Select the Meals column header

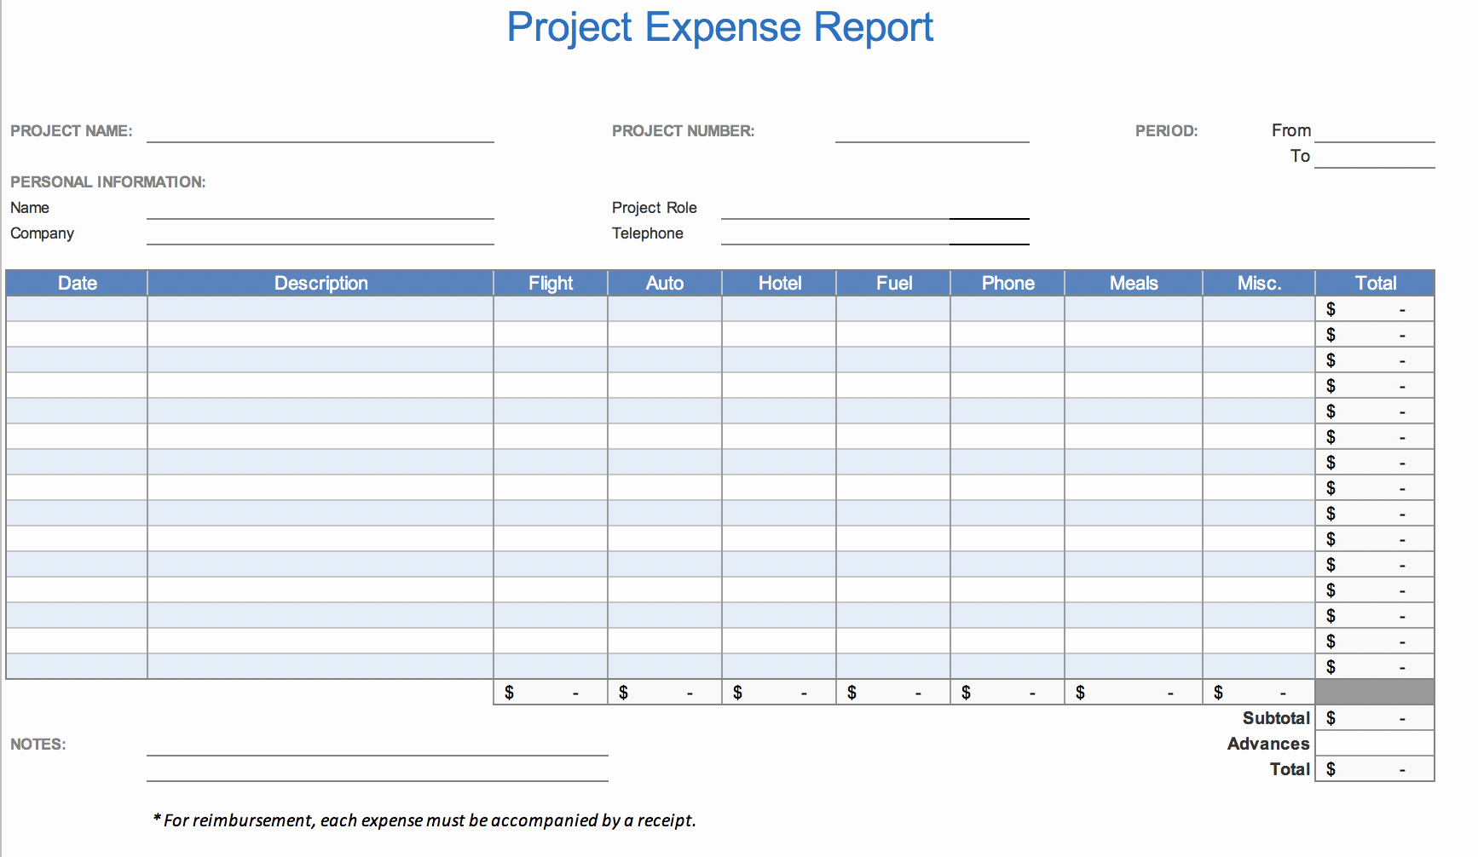click(x=1134, y=283)
